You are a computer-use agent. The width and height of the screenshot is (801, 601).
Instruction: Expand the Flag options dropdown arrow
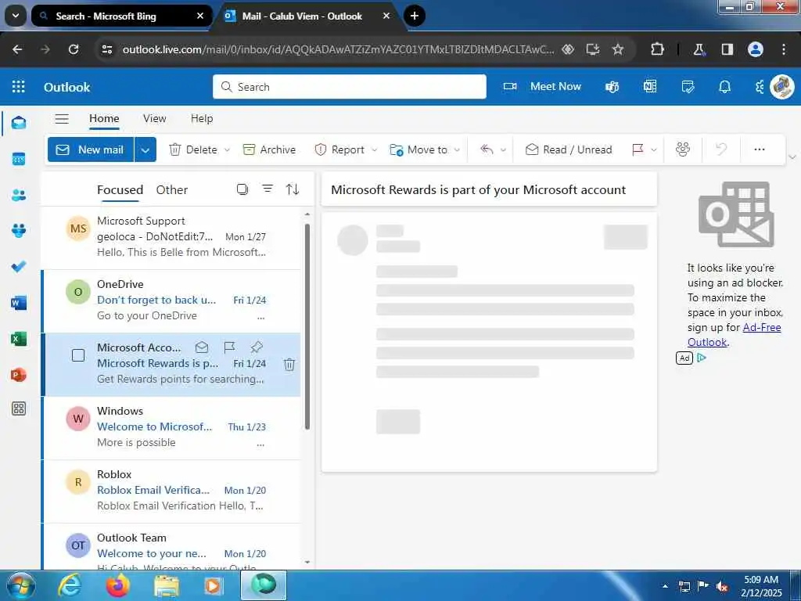(x=653, y=149)
